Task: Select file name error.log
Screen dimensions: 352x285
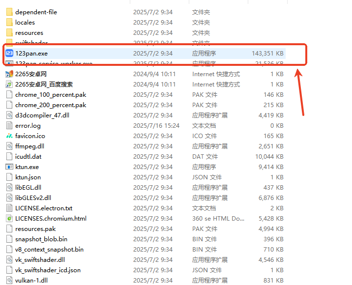Action: pyautogui.click(x=28, y=126)
